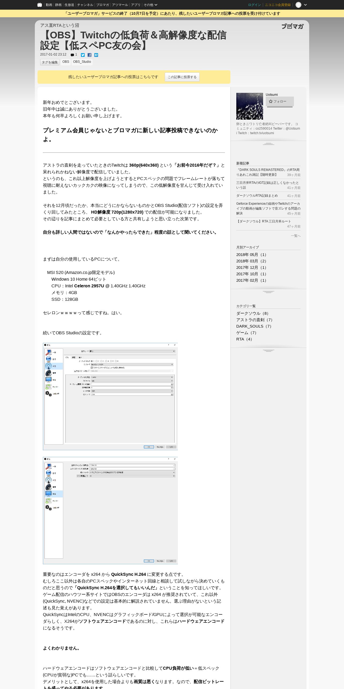The image size is (344, 689).
Task: Click the Niconico TV logo icon
Action: click(40, 5)
